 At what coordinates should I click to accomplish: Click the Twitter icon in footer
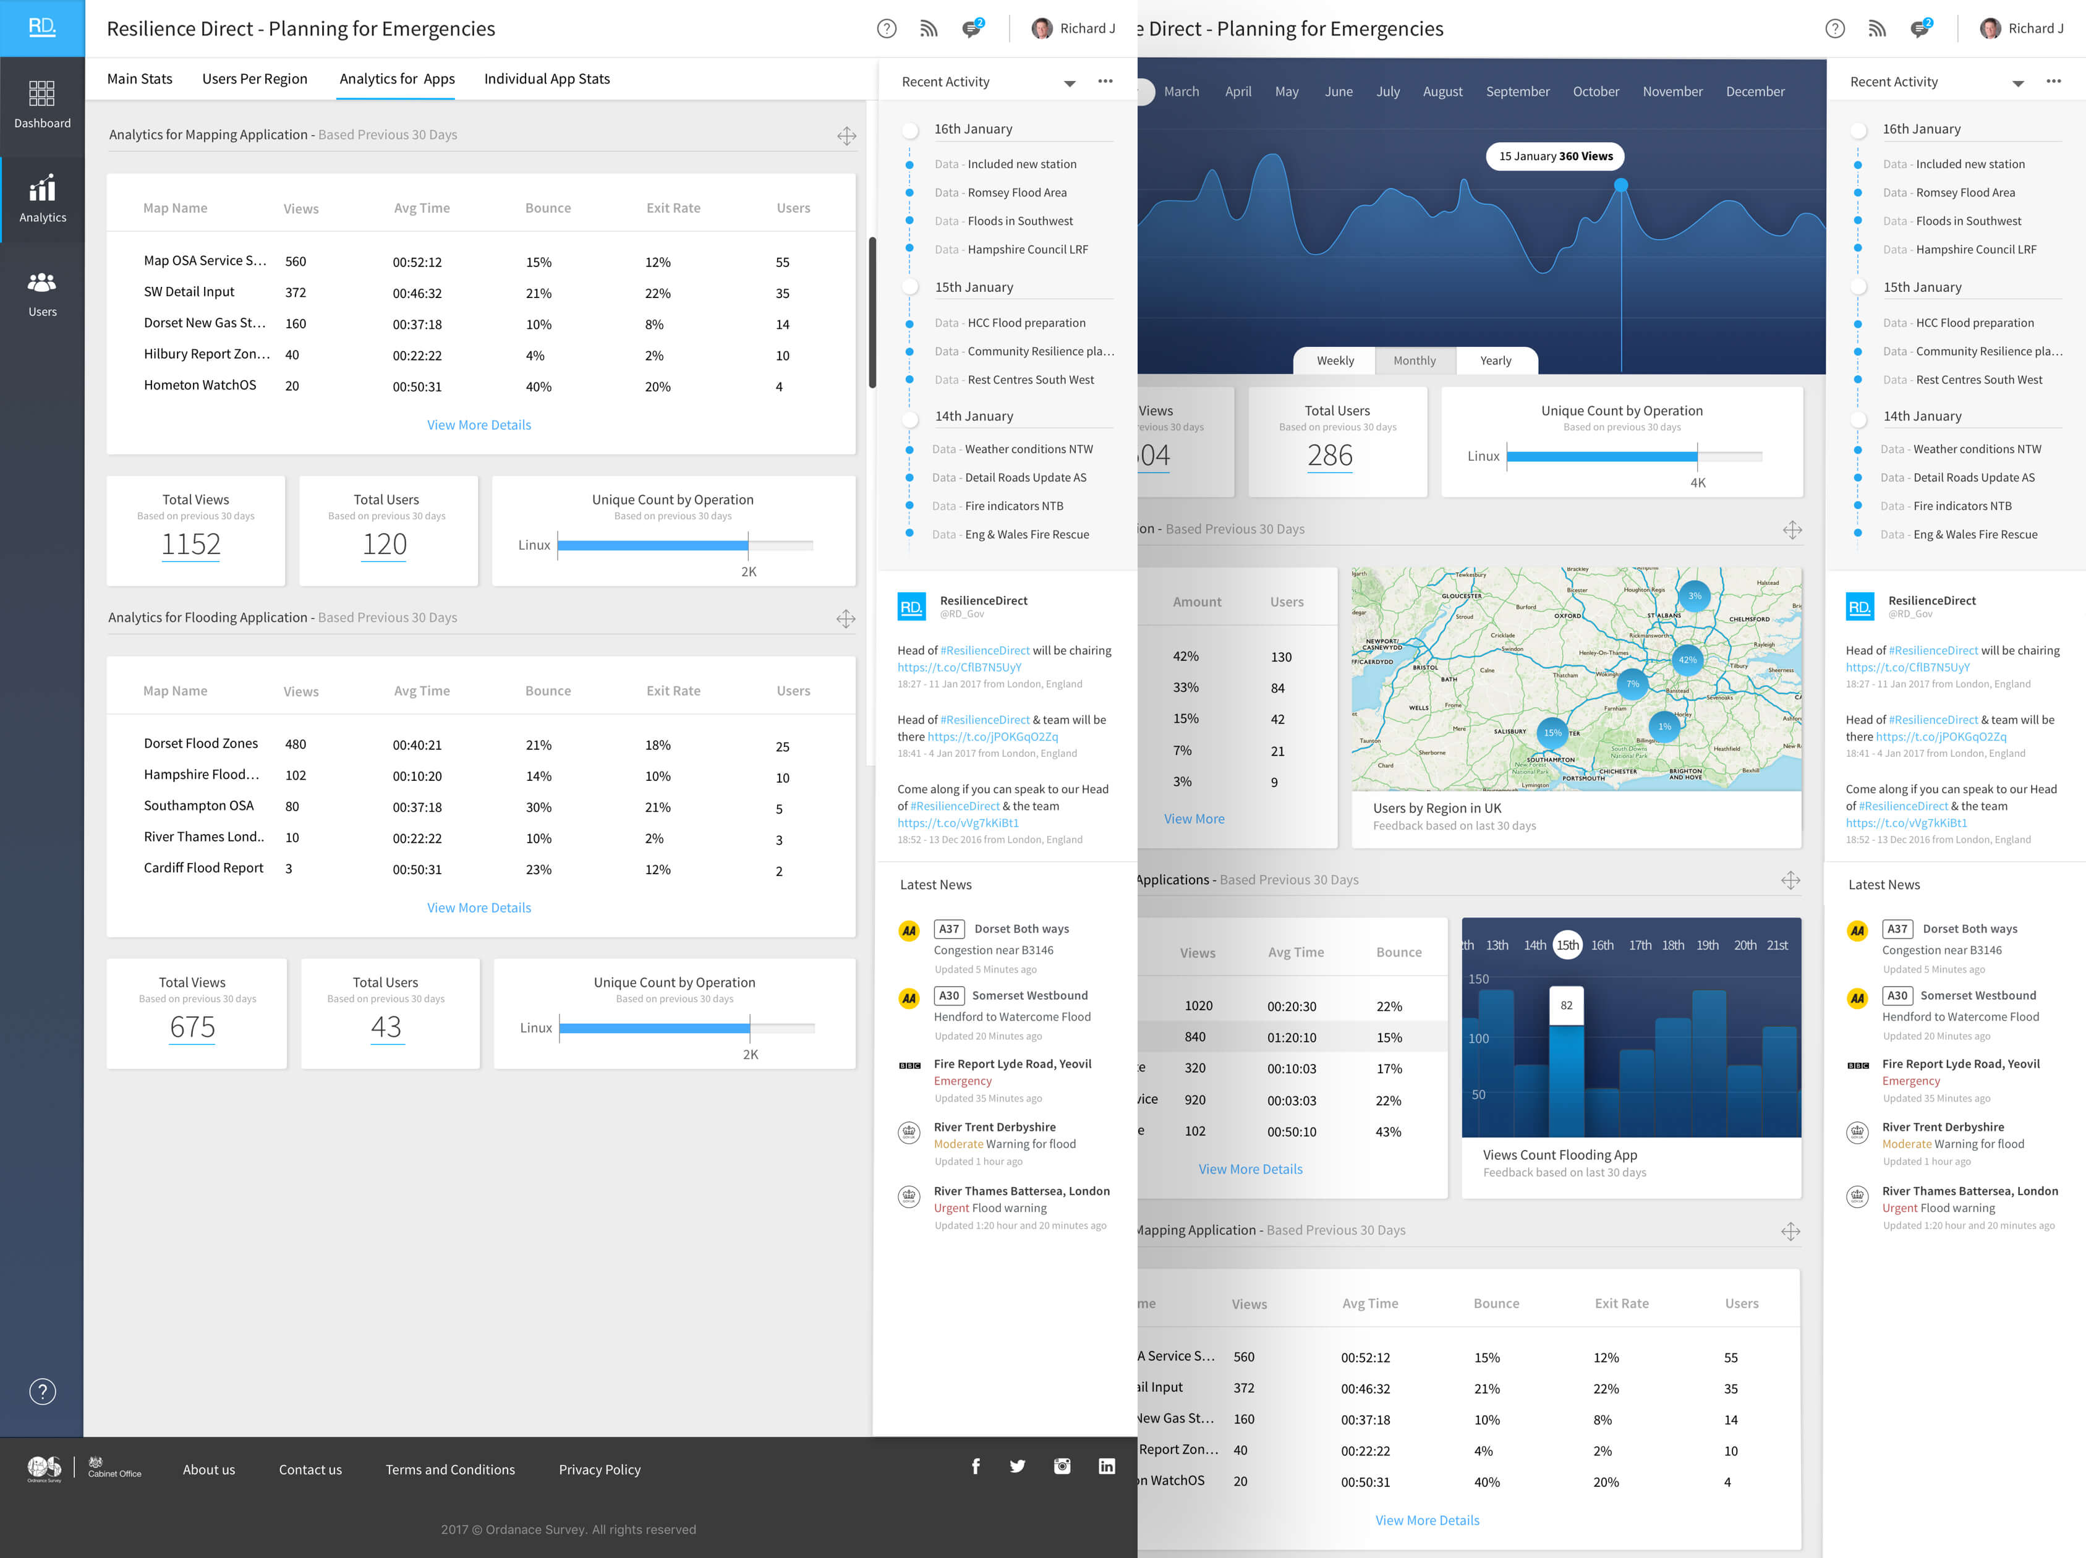tap(1018, 1466)
